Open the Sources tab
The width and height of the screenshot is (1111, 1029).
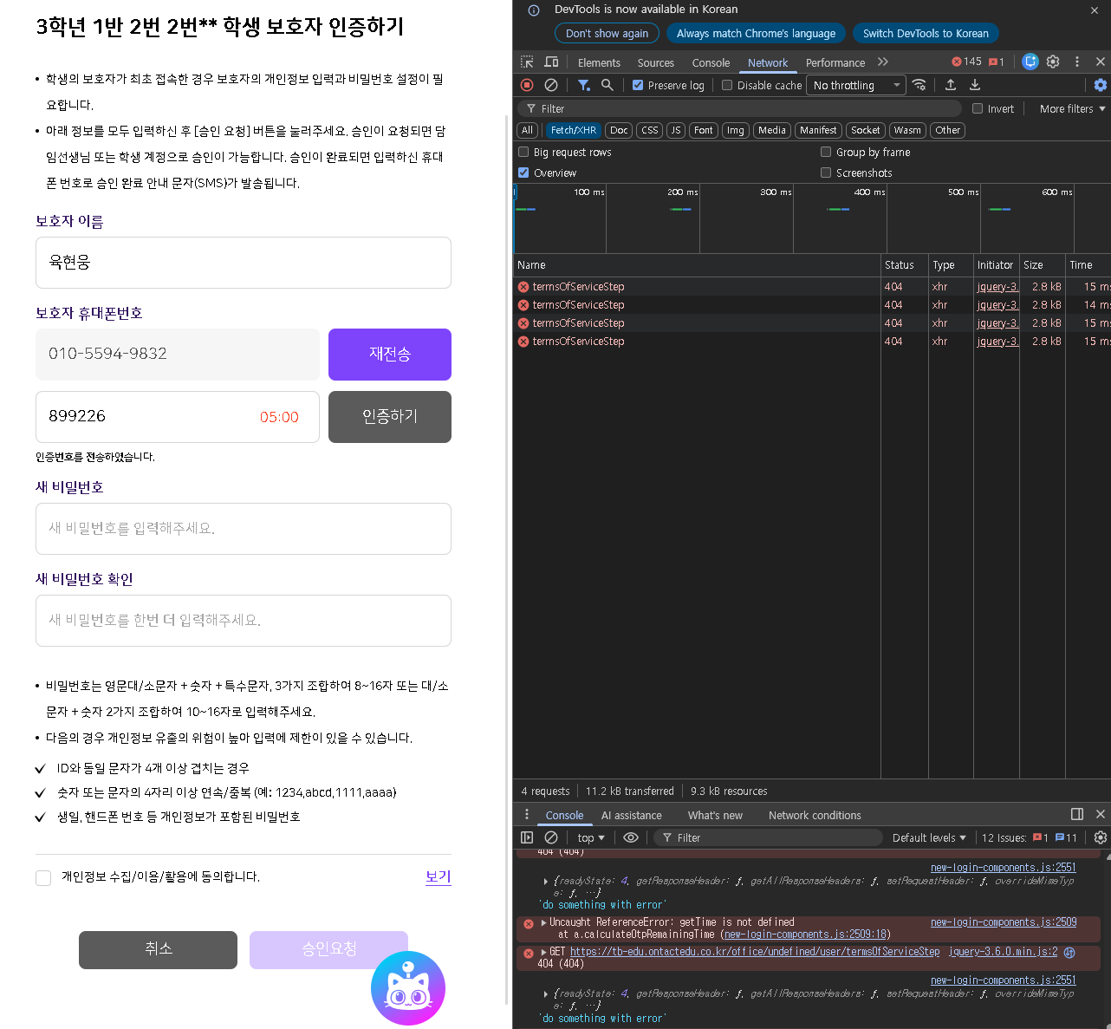click(655, 62)
